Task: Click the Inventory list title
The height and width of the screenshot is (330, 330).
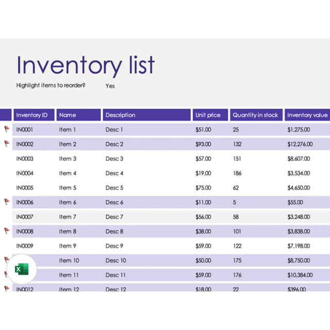Action: tap(86, 65)
